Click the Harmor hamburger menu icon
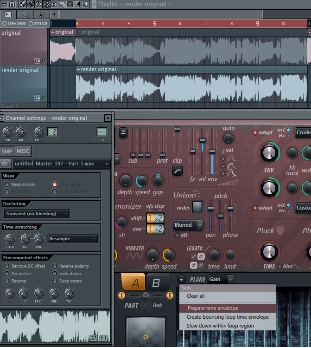311x348 pixels. [x=123, y=133]
